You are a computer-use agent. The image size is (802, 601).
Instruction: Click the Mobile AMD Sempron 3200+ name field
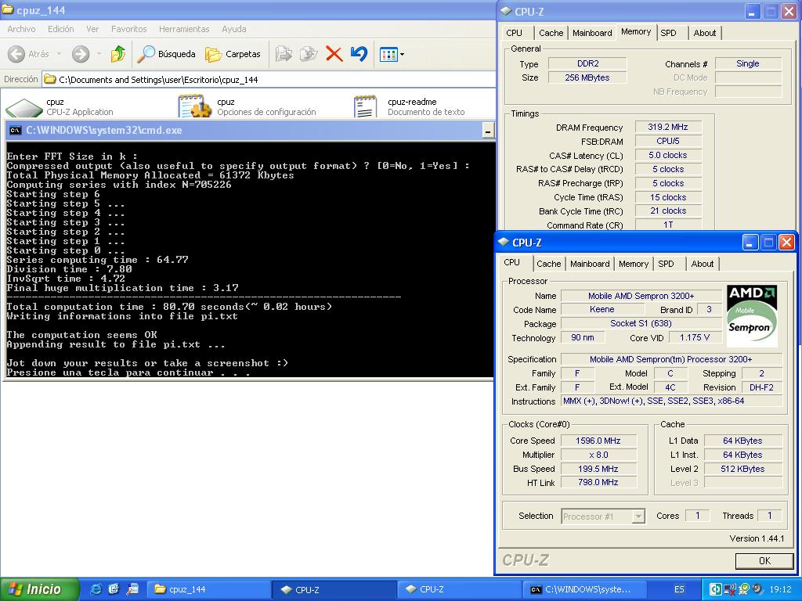click(x=641, y=295)
